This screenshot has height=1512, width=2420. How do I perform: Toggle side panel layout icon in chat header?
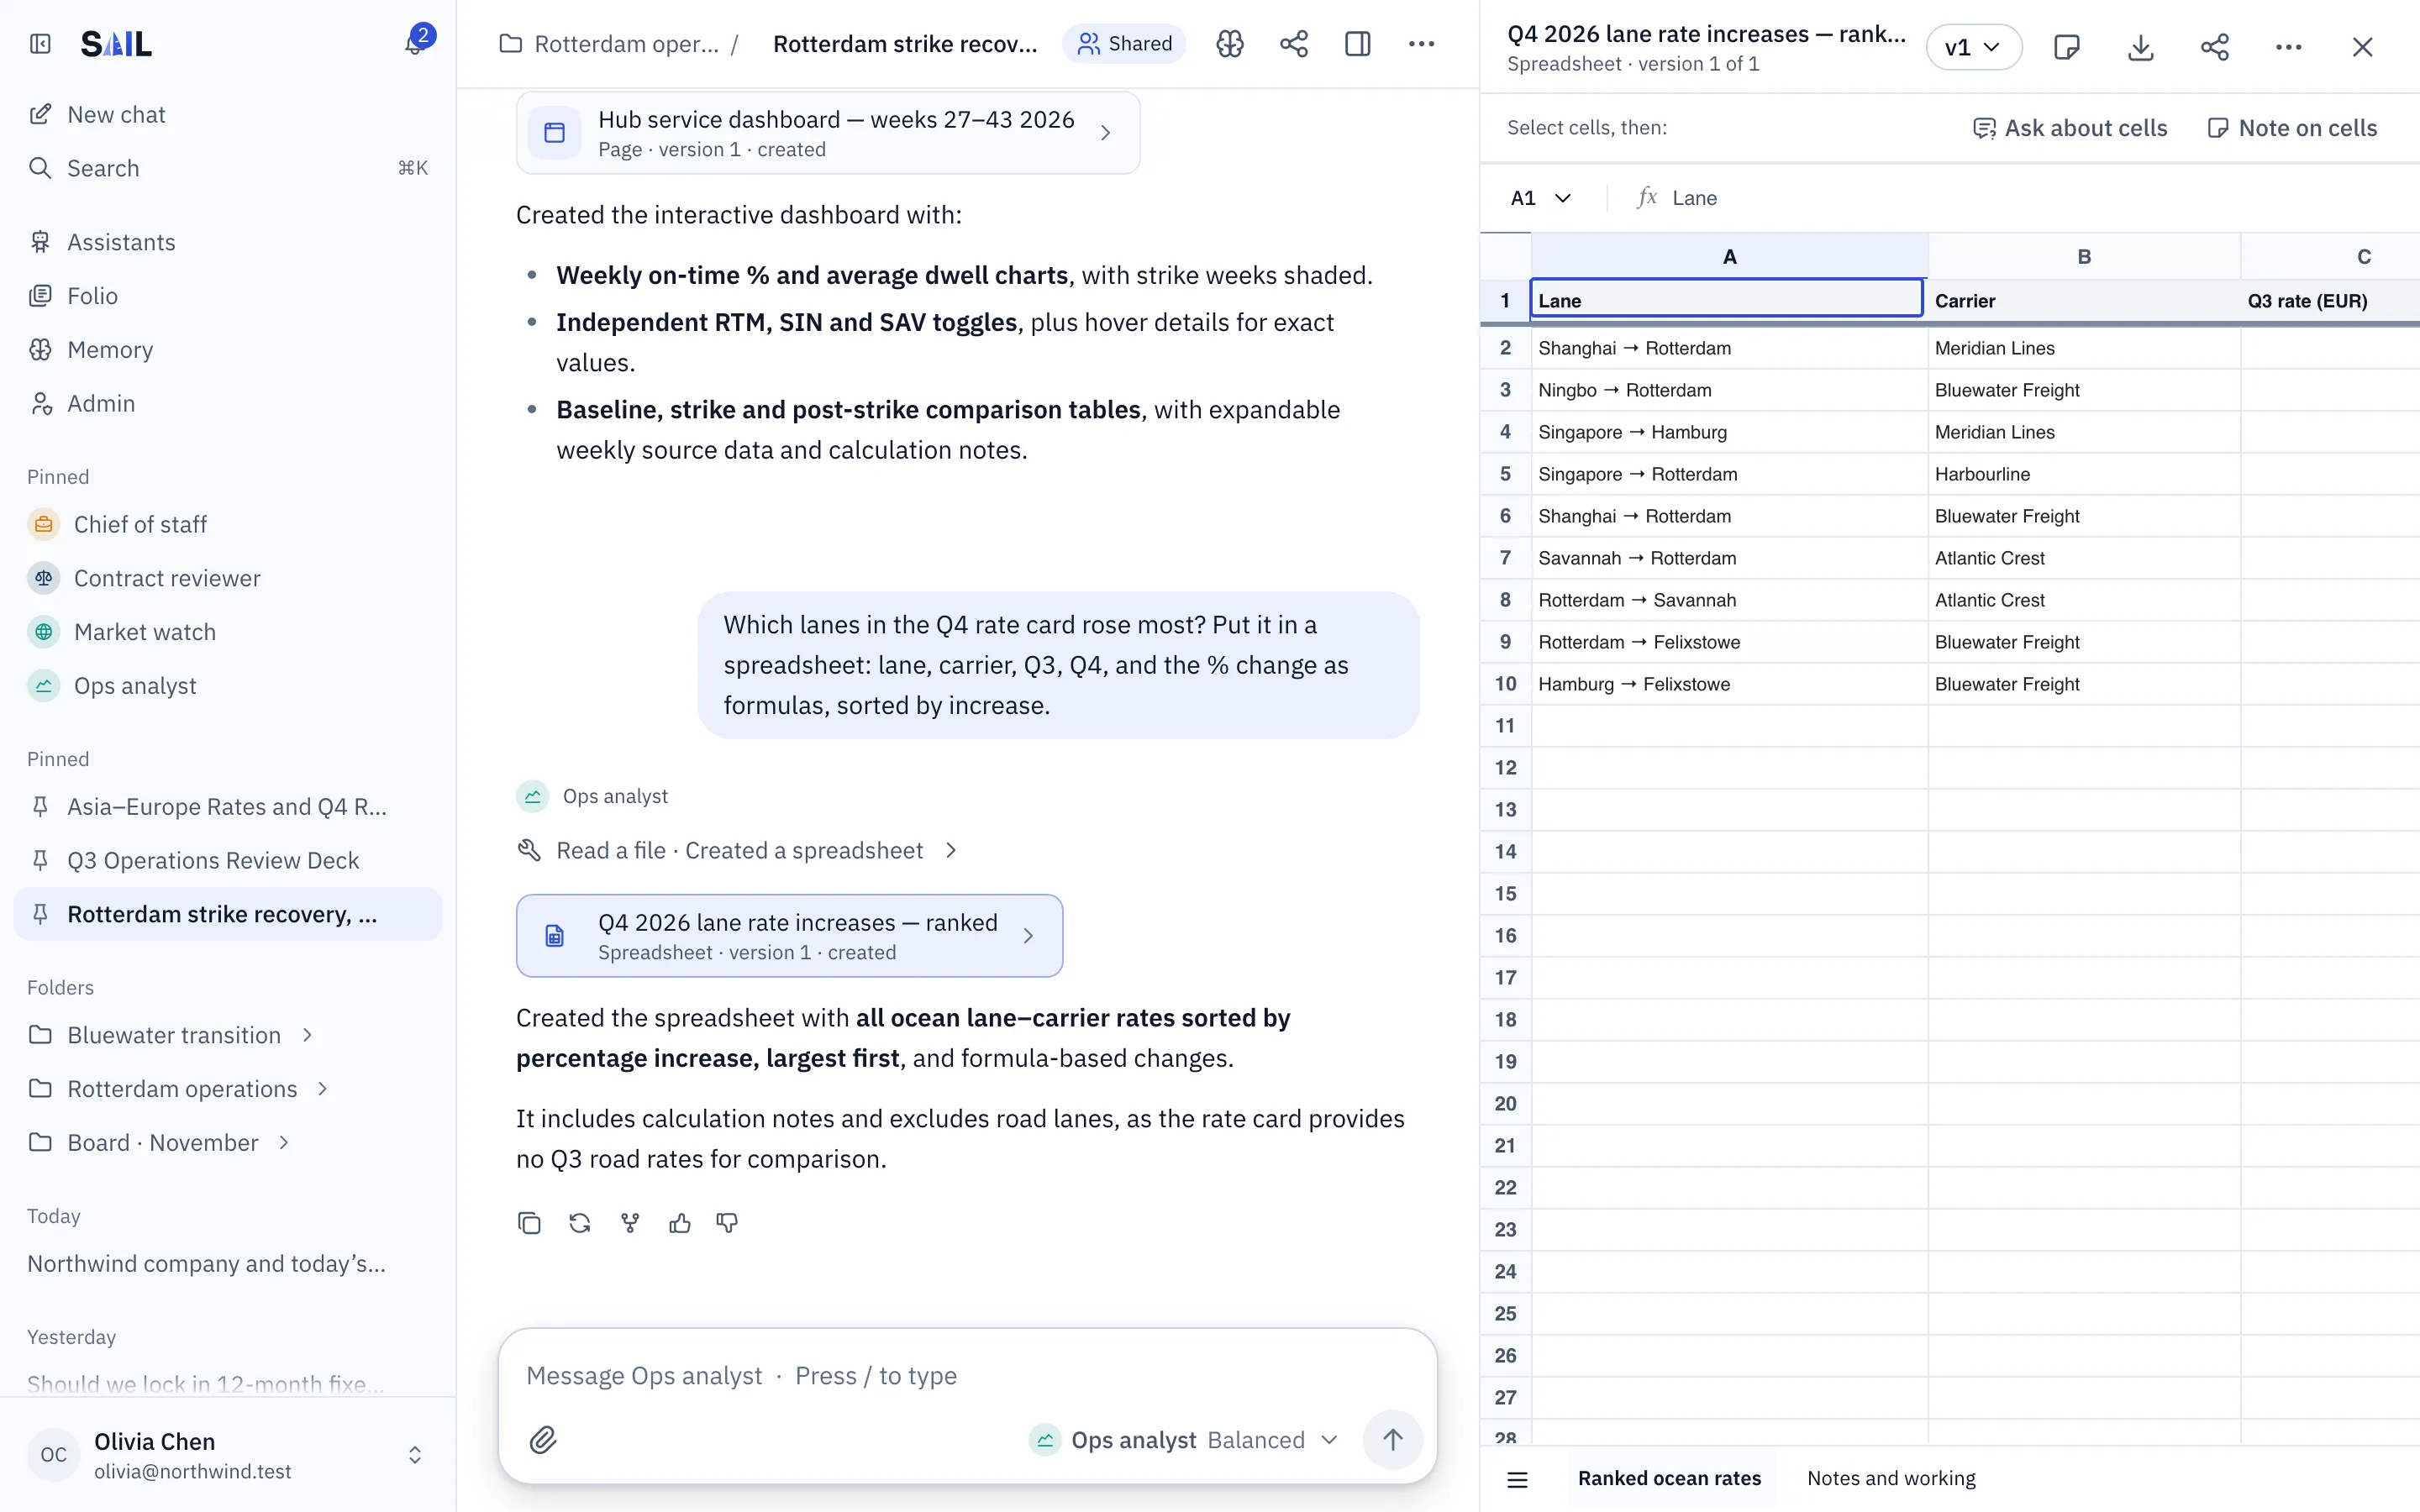[1358, 44]
